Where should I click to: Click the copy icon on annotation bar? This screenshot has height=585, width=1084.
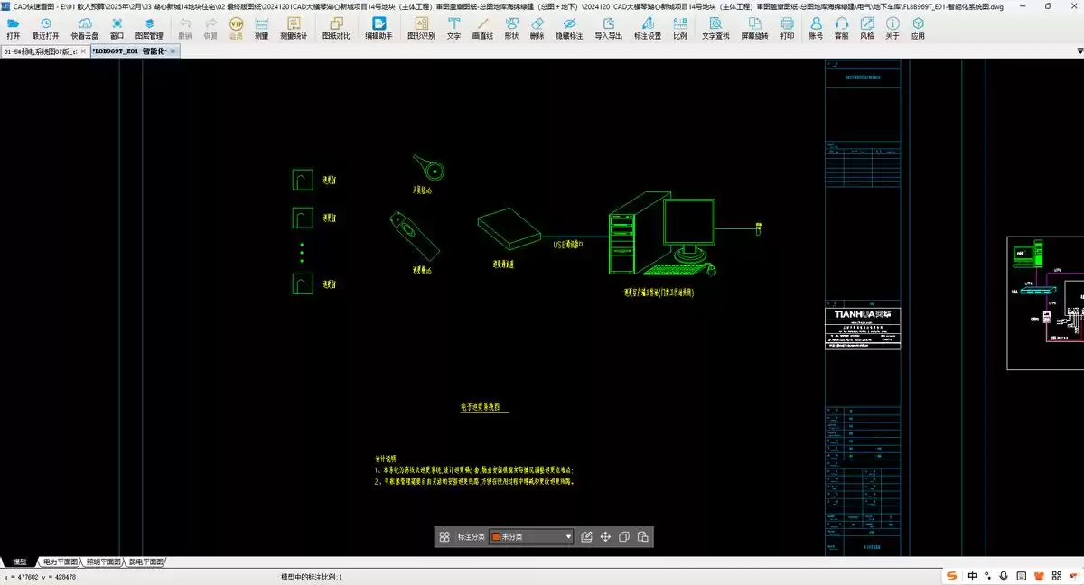[x=624, y=536]
